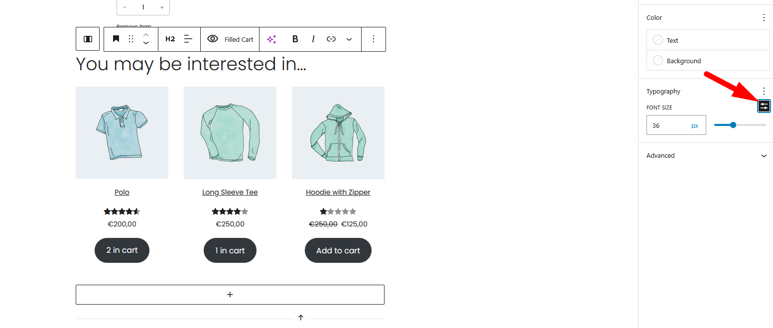
Task: Toggle bold formatting
Action: (x=295, y=39)
